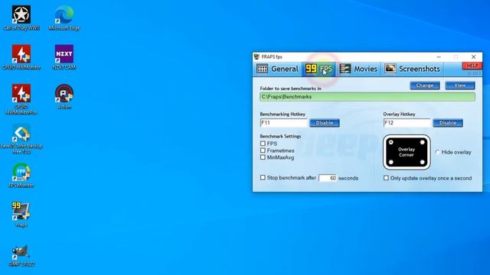Click the Benchmarking Hotkey F11 field
The width and height of the screenshot is (490, 275).
click(284, 123)
